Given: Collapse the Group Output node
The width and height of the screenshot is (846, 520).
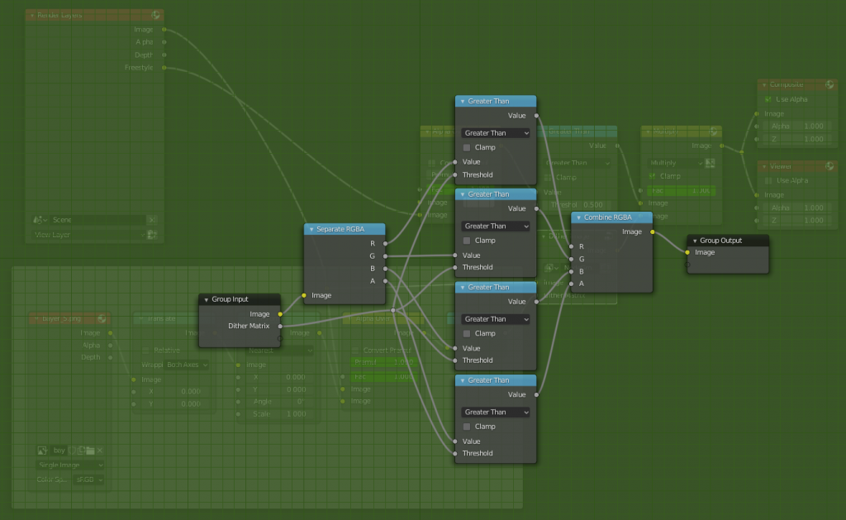Looking at the screenshot, I should point(695,241).
